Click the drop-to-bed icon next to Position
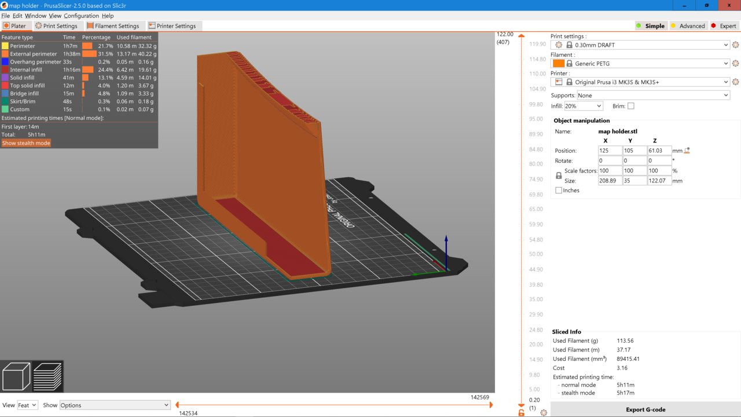This screenshot has height=417, width=741. (687, 151)
